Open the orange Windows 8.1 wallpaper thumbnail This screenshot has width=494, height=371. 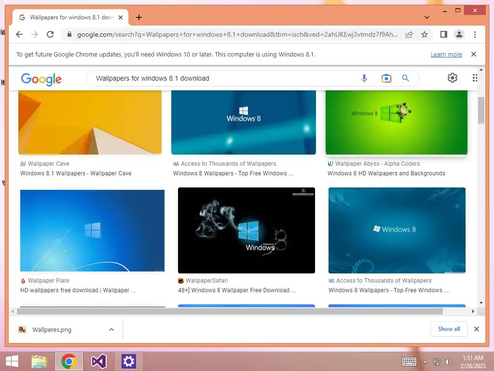click(x=90, y=122)
